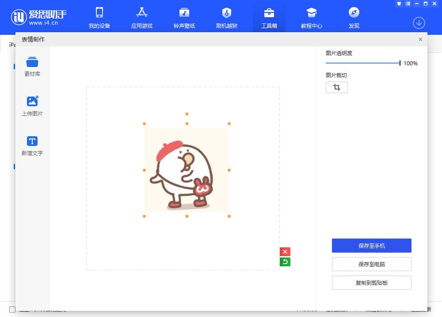The image size is (442, 317).
Task: Open 上传图片 to upload an image
Action: (32, 106)
